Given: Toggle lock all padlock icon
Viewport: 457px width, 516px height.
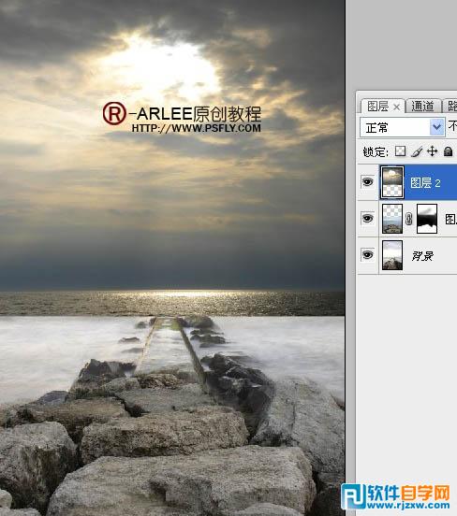Looking at the screenshot, I should (x=448, y=151).
